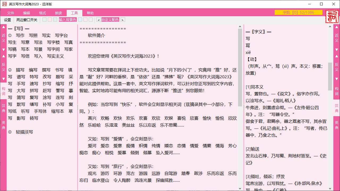This screenshot has width=340, height=191.
Task: Pick the light green background color swatch
Action: [x=44, y=19]
